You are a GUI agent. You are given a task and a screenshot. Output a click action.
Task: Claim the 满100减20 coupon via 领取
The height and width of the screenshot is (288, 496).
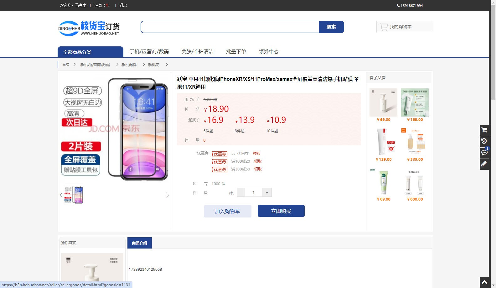coord(258,161)
